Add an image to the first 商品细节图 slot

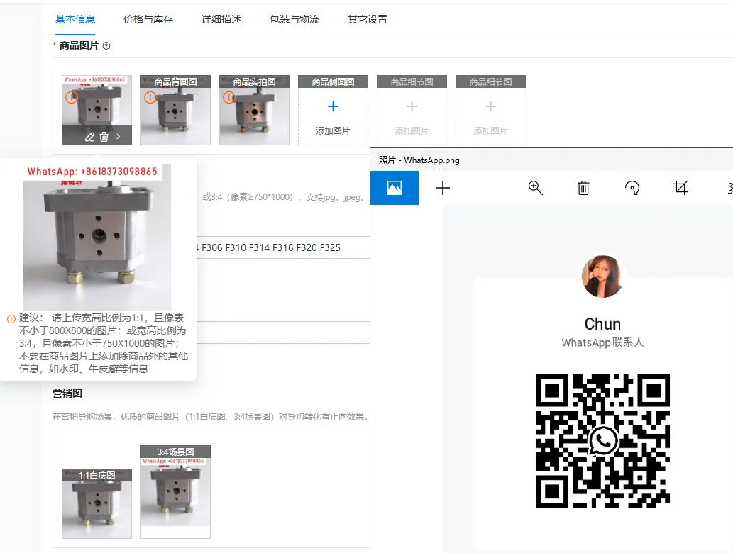412,110
